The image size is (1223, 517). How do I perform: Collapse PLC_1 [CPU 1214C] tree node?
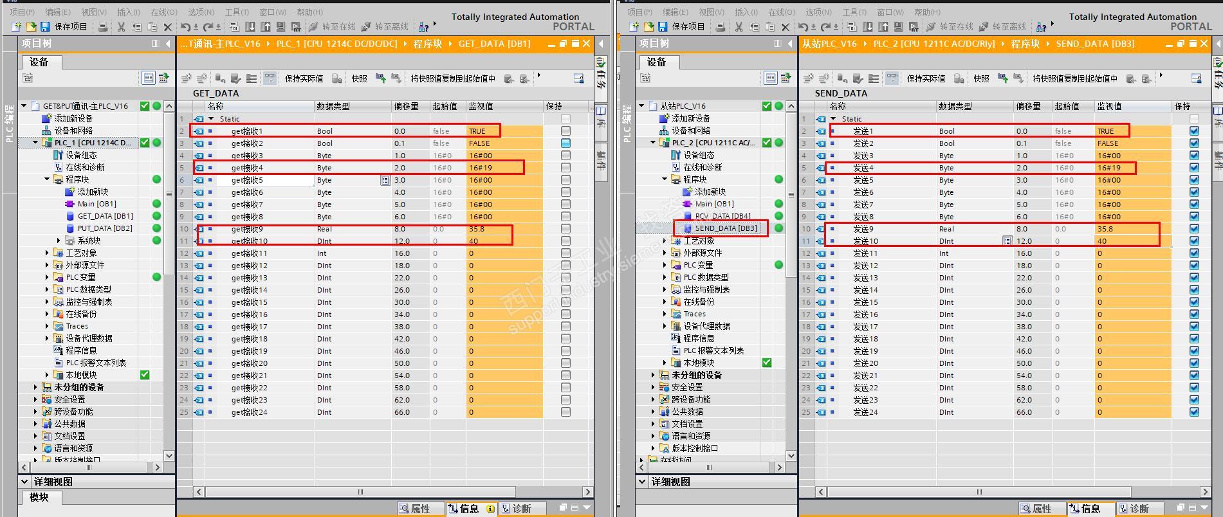click(36, 143)
